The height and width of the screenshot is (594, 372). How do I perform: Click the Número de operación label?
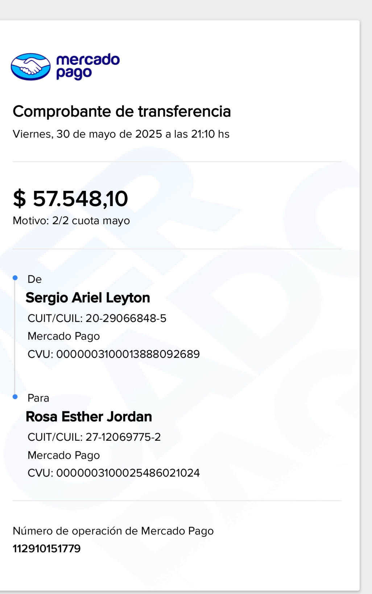point(113,531)
